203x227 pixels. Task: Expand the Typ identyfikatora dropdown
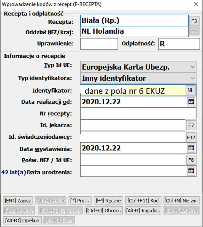[x=193, y=78]
